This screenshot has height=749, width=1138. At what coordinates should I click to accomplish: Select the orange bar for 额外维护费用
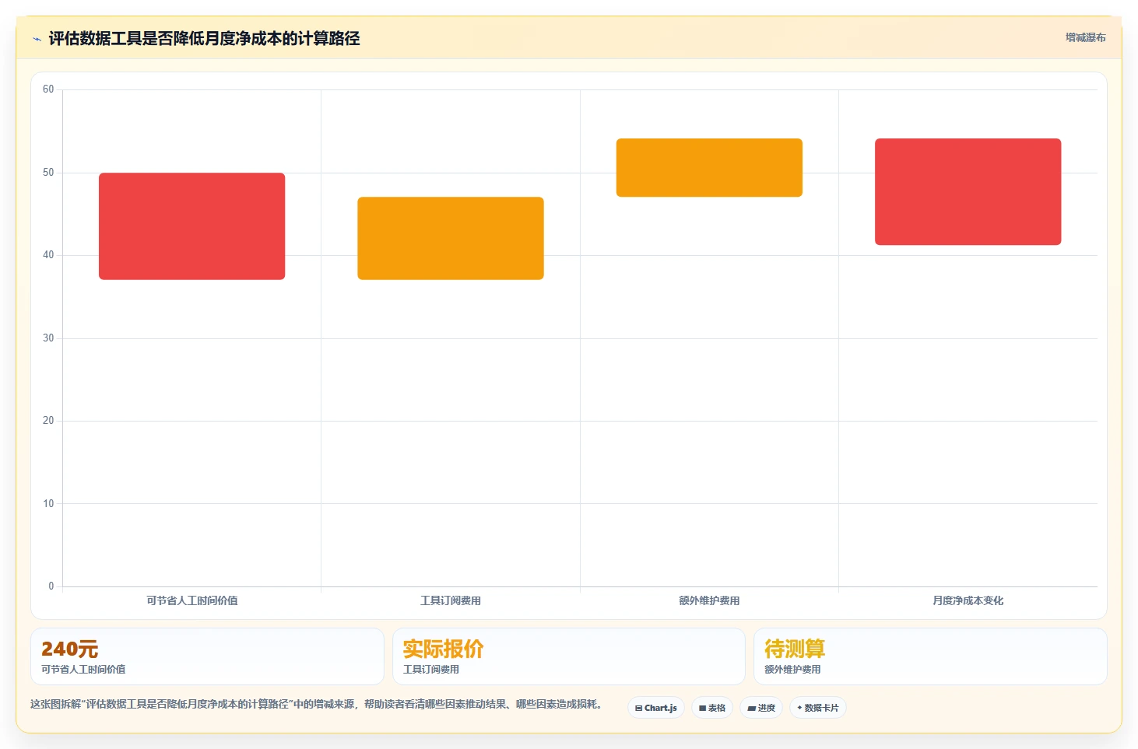click(x=709, y=167)
